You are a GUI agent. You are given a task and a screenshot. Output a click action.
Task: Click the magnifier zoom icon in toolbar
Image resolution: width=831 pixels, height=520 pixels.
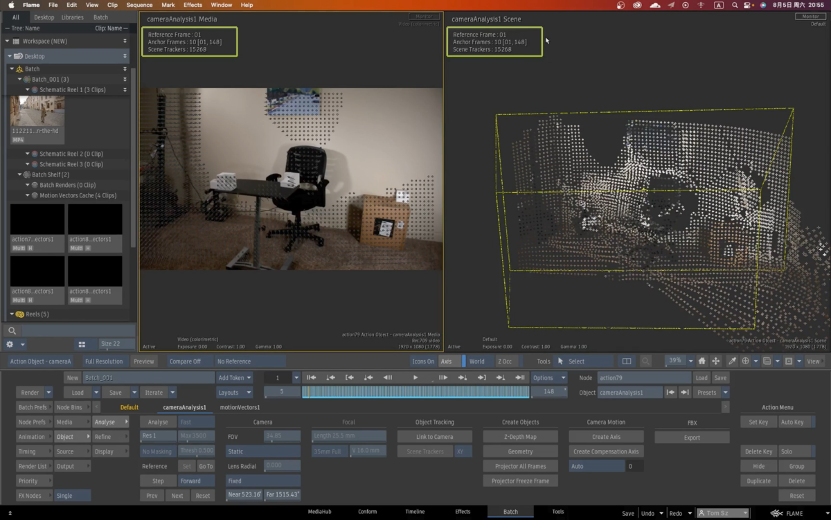pyautogui.click(x=645, y=361)
